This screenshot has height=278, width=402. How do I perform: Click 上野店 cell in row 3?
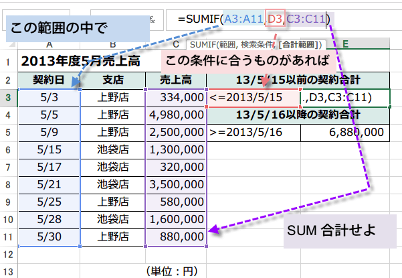click(113, 98)
